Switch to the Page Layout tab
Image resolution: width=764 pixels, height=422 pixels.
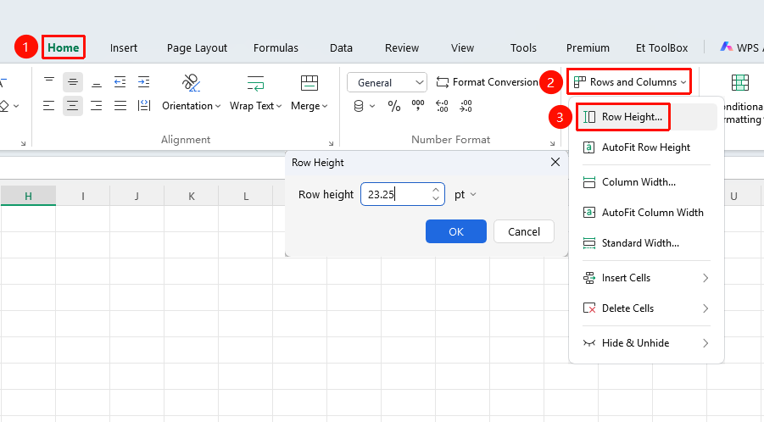[197, 47]
